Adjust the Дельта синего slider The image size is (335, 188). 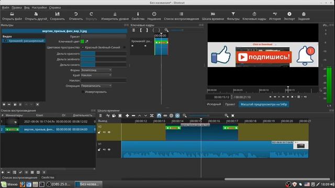coord(104,65)
